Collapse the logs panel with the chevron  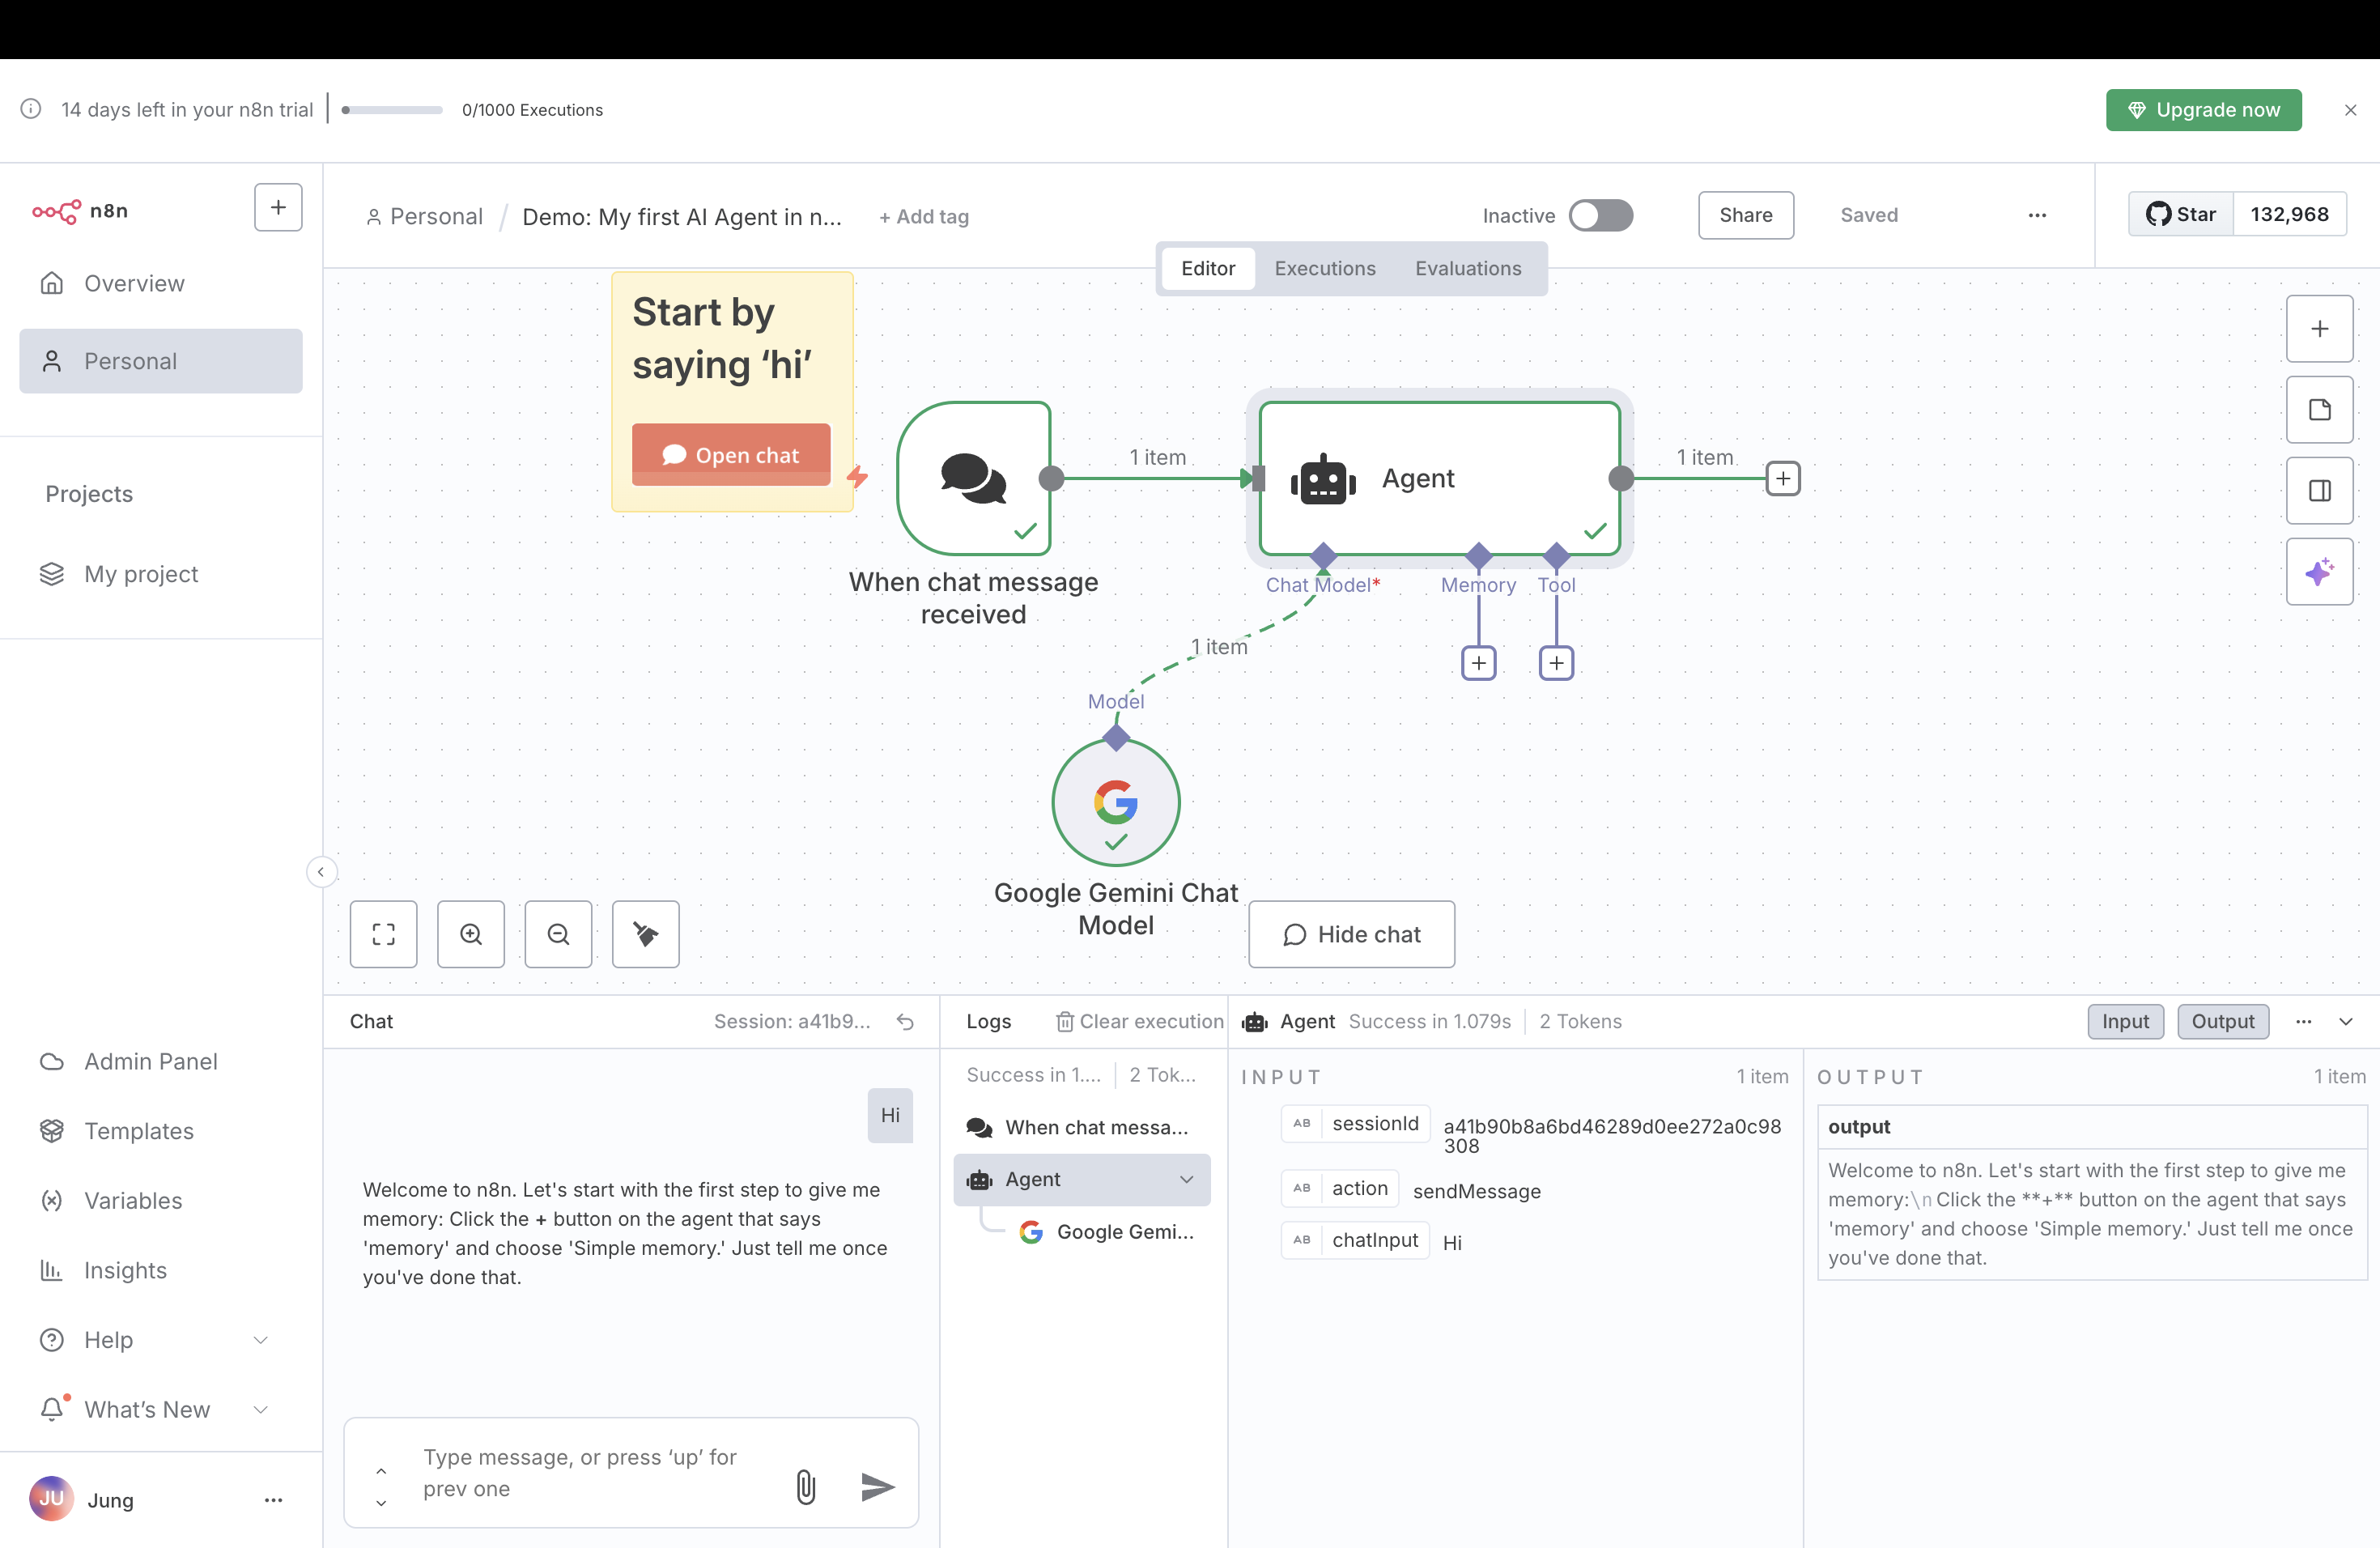pos(2346,1021)
